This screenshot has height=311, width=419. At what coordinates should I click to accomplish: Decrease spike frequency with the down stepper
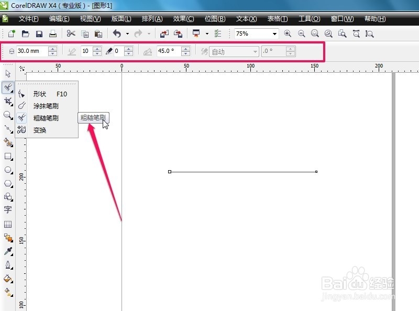pyautogui.click(x=97, y=53)
